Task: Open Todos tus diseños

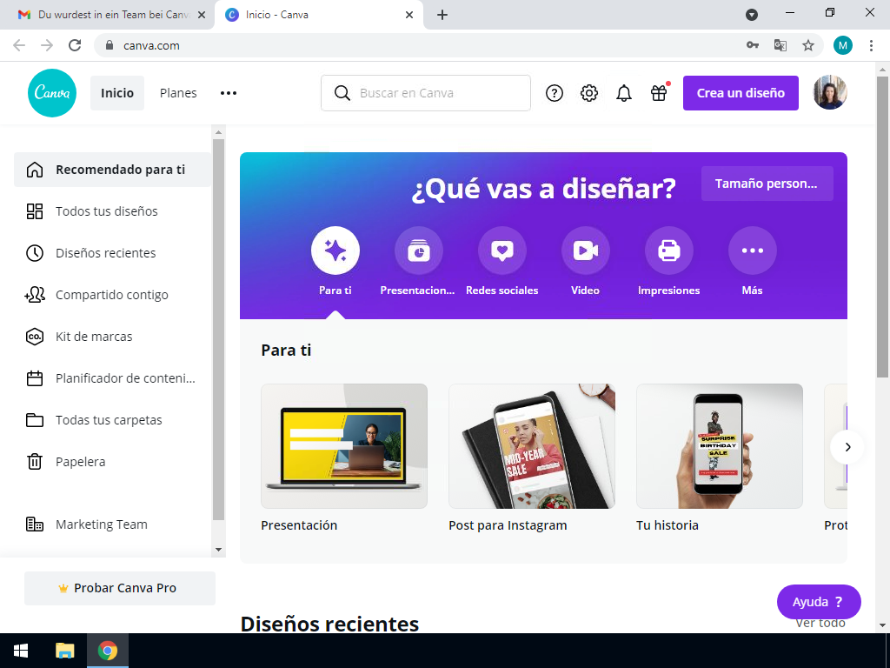Action: pyautogui.click(x=112, y=211)
